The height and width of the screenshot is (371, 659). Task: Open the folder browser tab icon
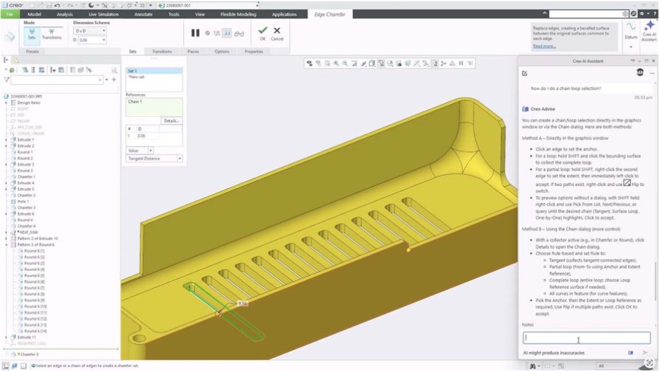pyautogui.click(x=15, y=60)
